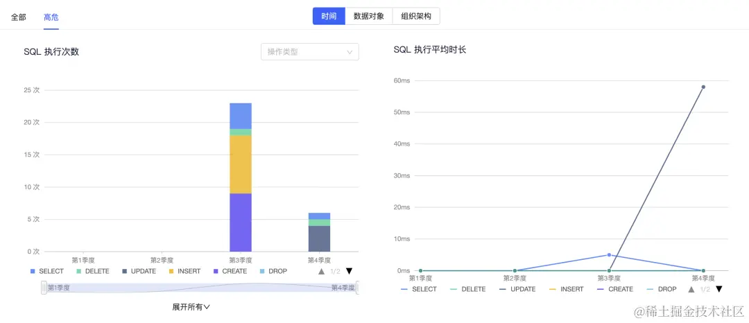Click the SELECT data point at 第3季度
The image size is (749, 323).
[609, 255]
